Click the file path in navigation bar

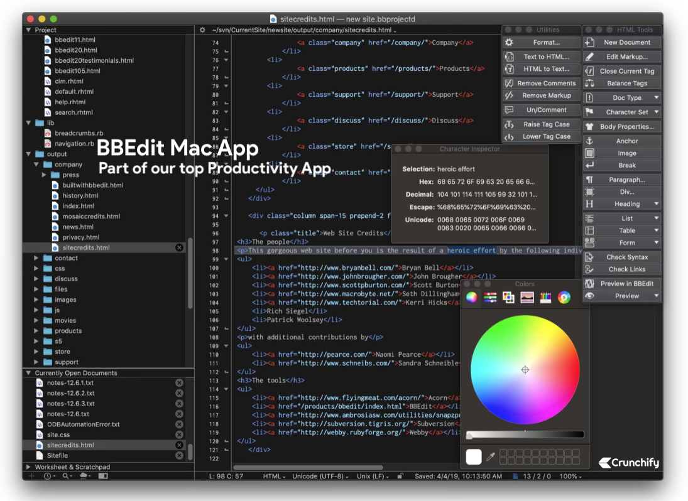[x=303, y=30]
